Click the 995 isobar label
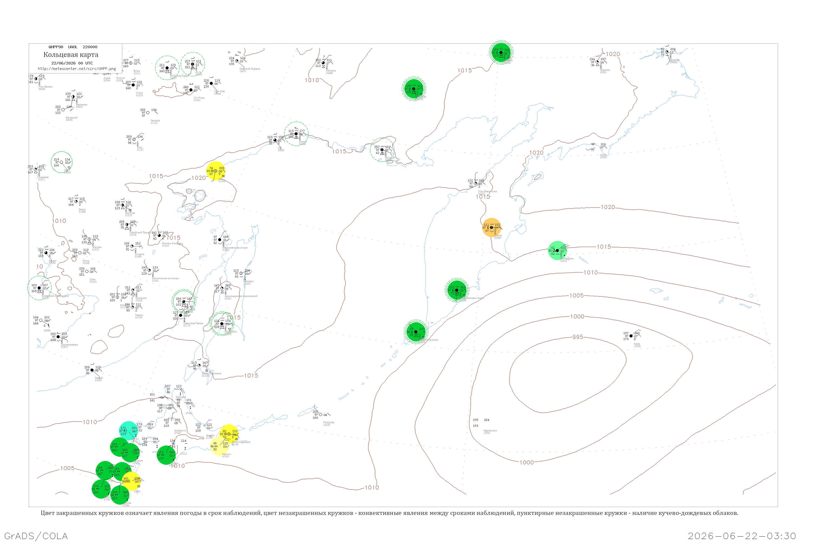813x542 pixels. (578, 337)
